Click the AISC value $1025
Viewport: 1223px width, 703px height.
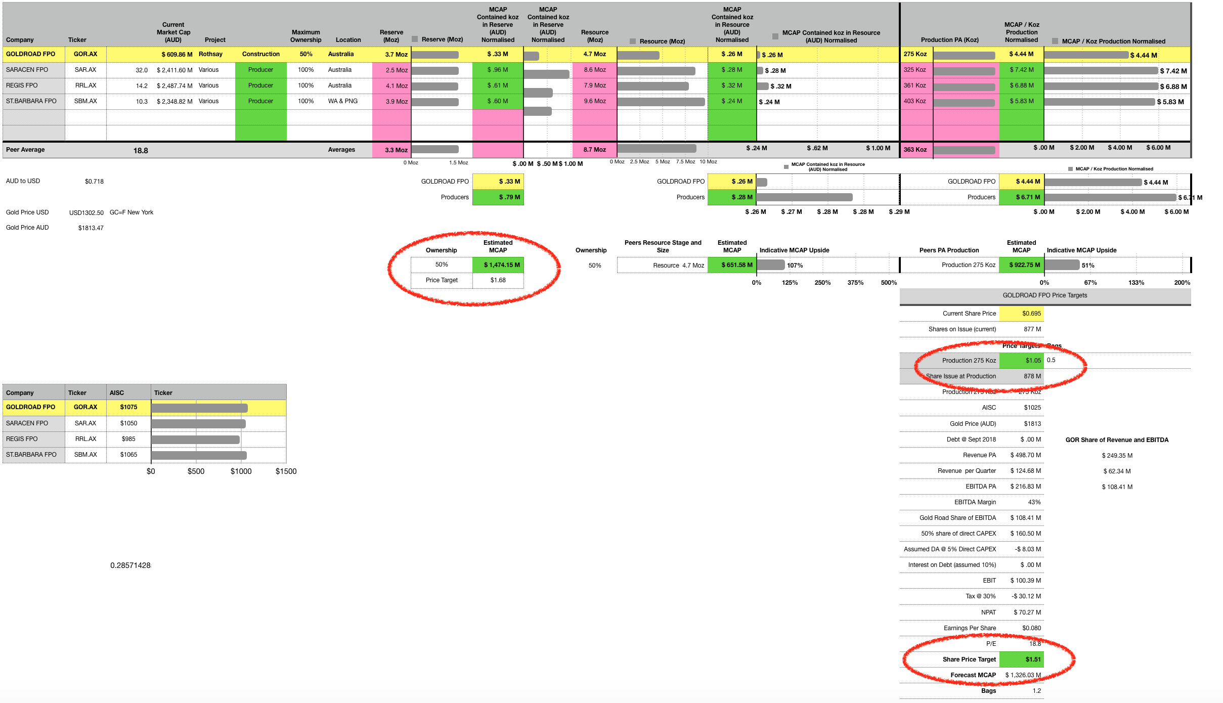click(x=1032, y=408)
